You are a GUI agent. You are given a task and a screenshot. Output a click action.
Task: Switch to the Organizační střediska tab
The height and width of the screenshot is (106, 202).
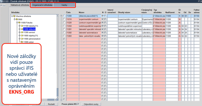tap(42, 5)
